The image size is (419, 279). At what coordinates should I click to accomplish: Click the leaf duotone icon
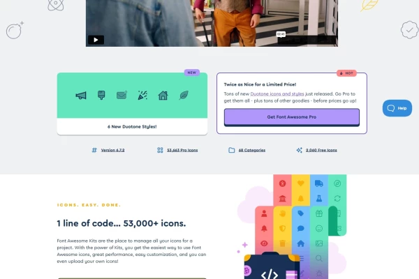[184, 95]
